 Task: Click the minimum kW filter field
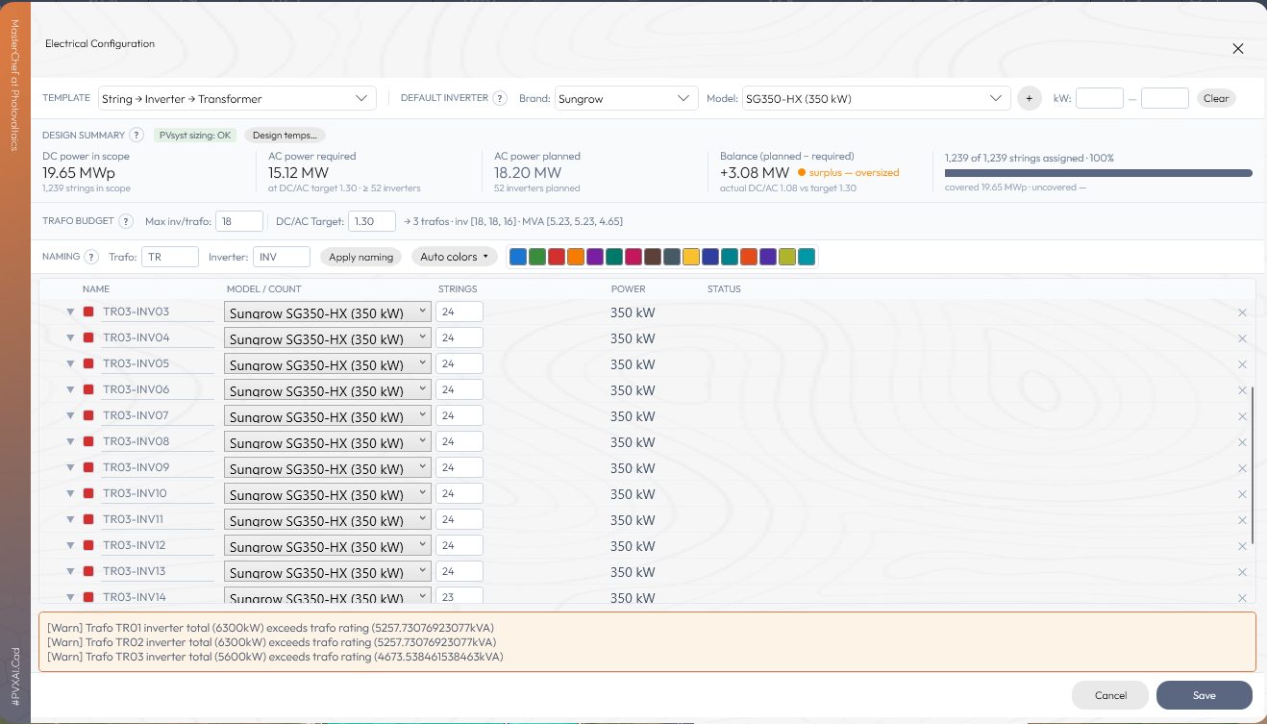click(x=1100, y=98)
